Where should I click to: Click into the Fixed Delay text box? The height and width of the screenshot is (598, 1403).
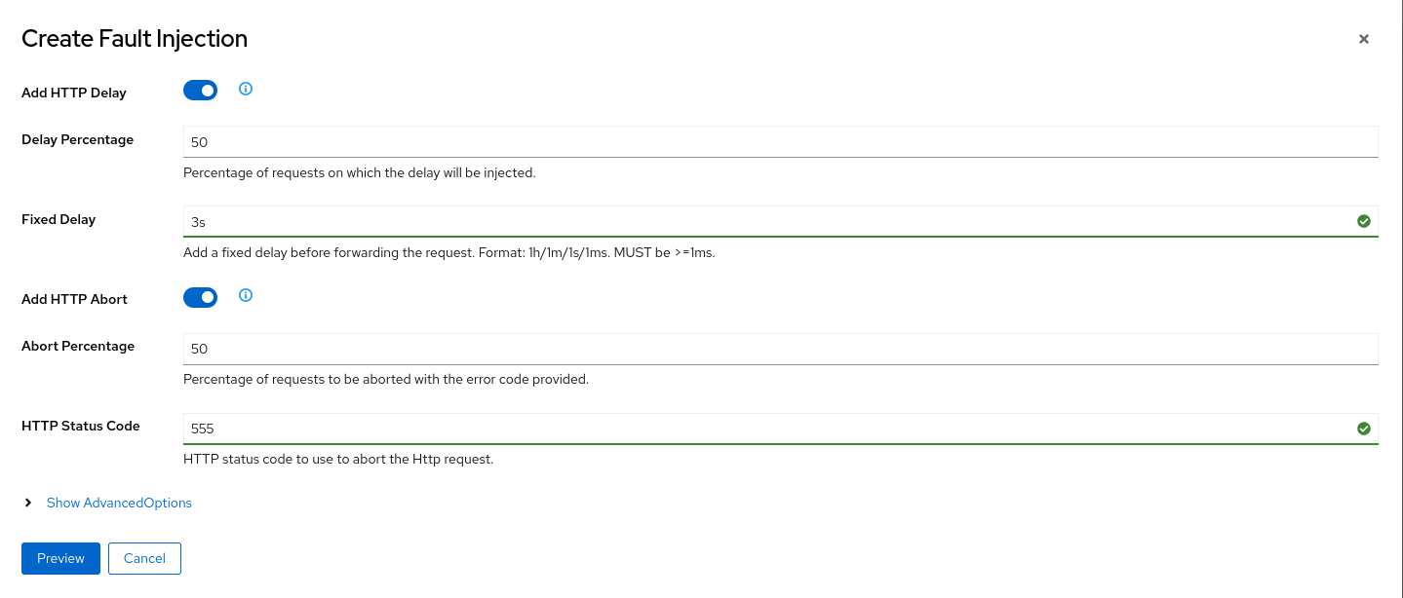pyautogui.click(x=760, y=222)
